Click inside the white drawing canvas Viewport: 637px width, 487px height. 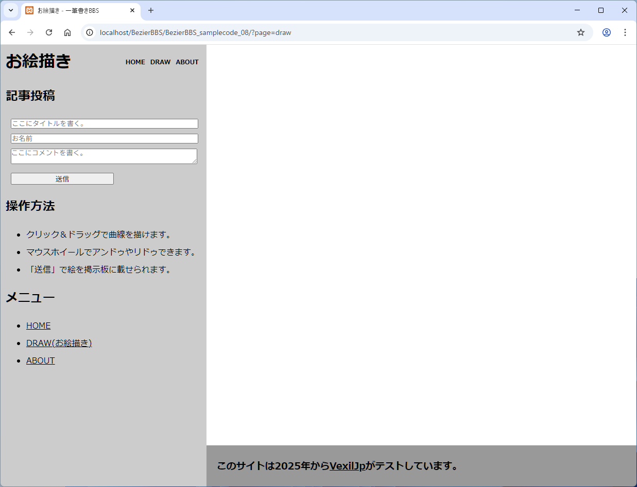point(421,244)
